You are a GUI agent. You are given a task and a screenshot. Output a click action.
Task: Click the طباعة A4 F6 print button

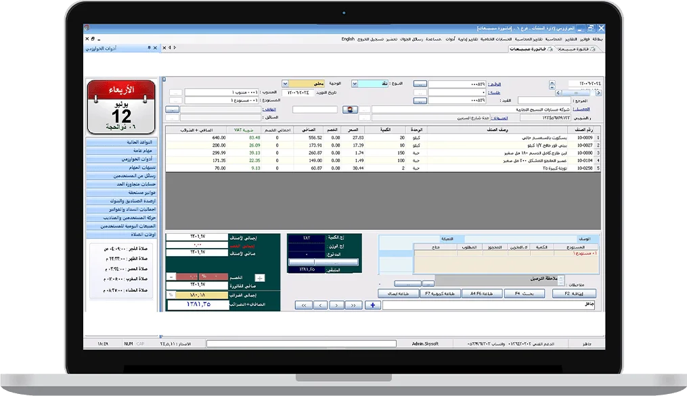pos(482,293)
